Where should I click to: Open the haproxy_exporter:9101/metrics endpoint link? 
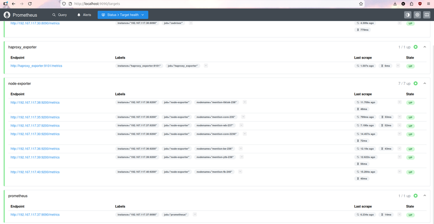click(x=36, y=66)
